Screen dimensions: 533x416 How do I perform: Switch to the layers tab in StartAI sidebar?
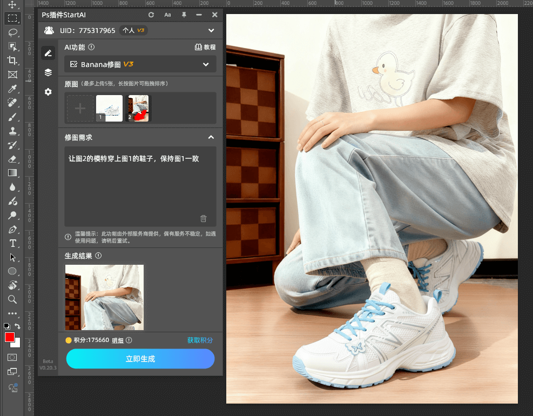(48, 72)
